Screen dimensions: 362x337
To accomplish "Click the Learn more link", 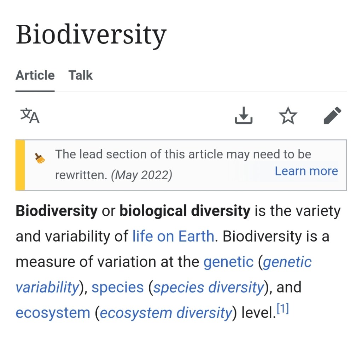I will pos(306,171).
